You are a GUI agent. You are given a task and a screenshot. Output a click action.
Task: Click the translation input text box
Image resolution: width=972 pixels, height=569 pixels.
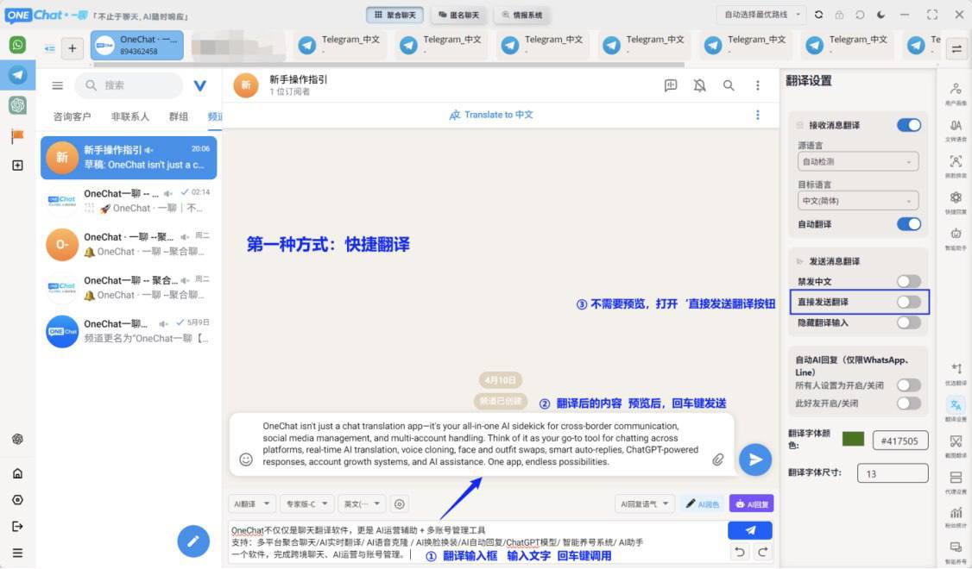[x=477, y=542]
